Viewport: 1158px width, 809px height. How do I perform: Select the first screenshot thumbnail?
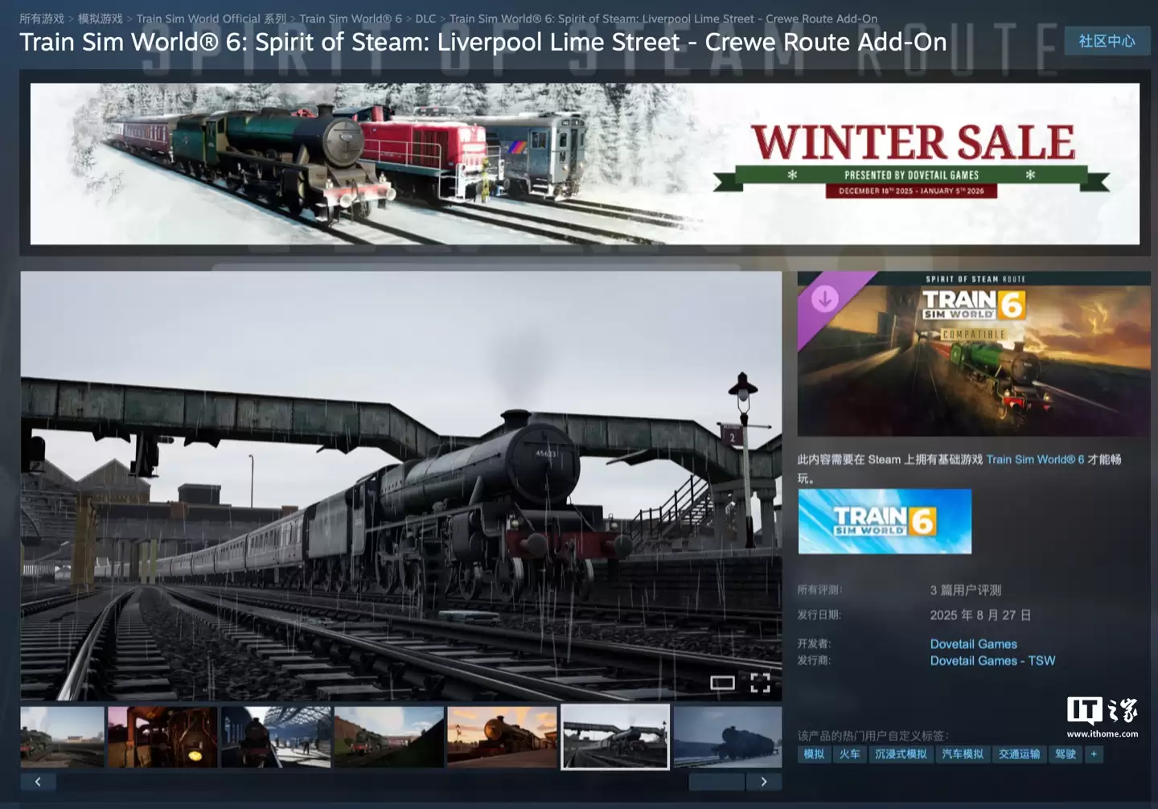pyautogui.click(x=62, y=737)
